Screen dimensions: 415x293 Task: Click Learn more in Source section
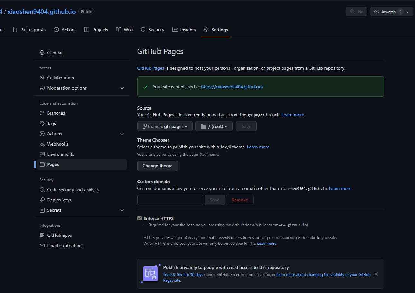click(x=293, y=115)
